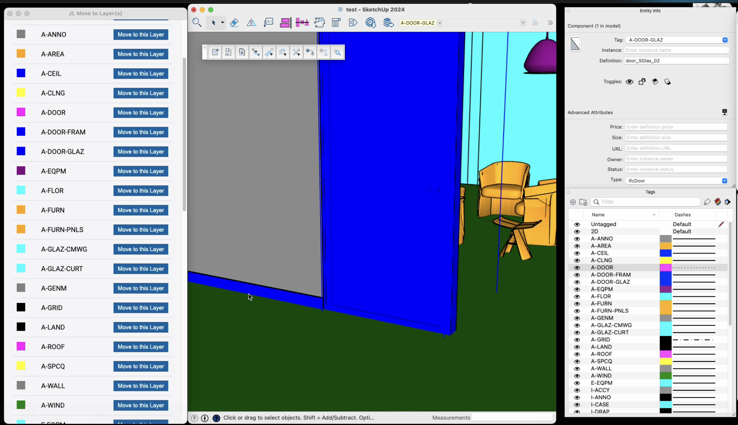Screen dimensions: 738x425
Task: Click Move to this Layer for A-FURN
Action: click(141, 210)
